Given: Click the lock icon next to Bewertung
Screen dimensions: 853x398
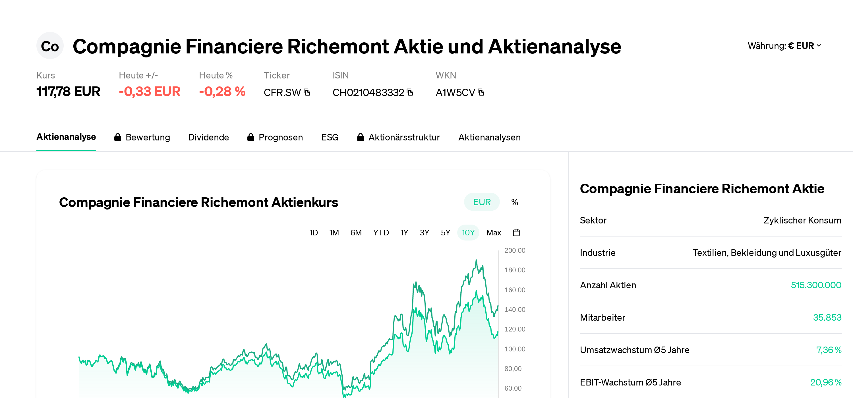Looking at the screenshot, I should coord(117,137).
